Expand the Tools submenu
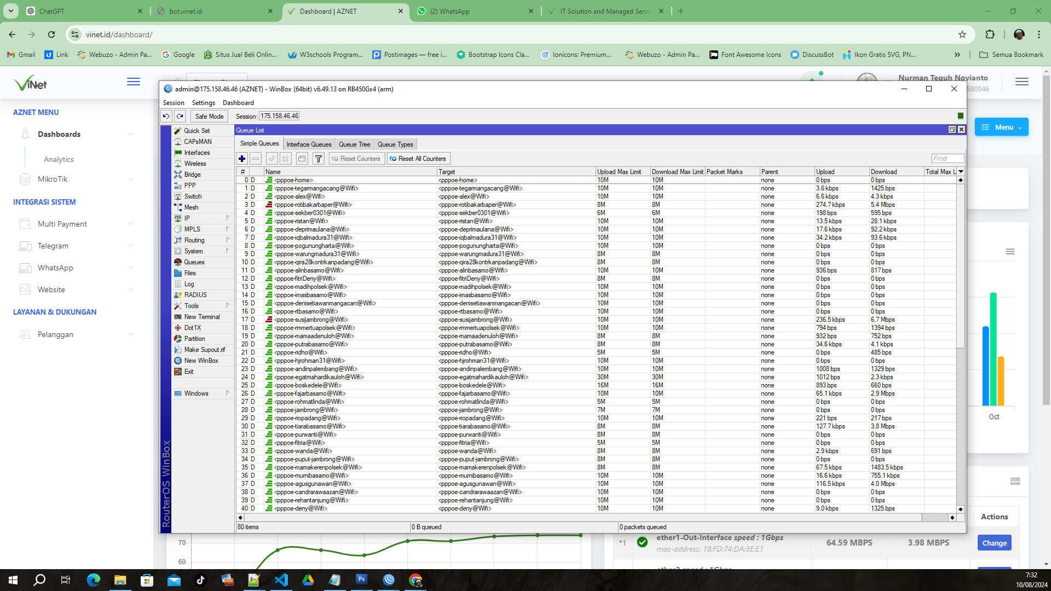 pos(203,306)
